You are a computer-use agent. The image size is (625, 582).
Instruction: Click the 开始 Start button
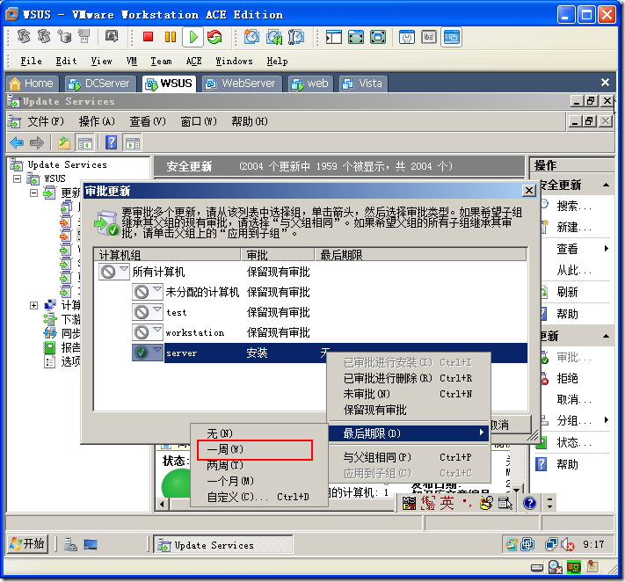[28, 544]
